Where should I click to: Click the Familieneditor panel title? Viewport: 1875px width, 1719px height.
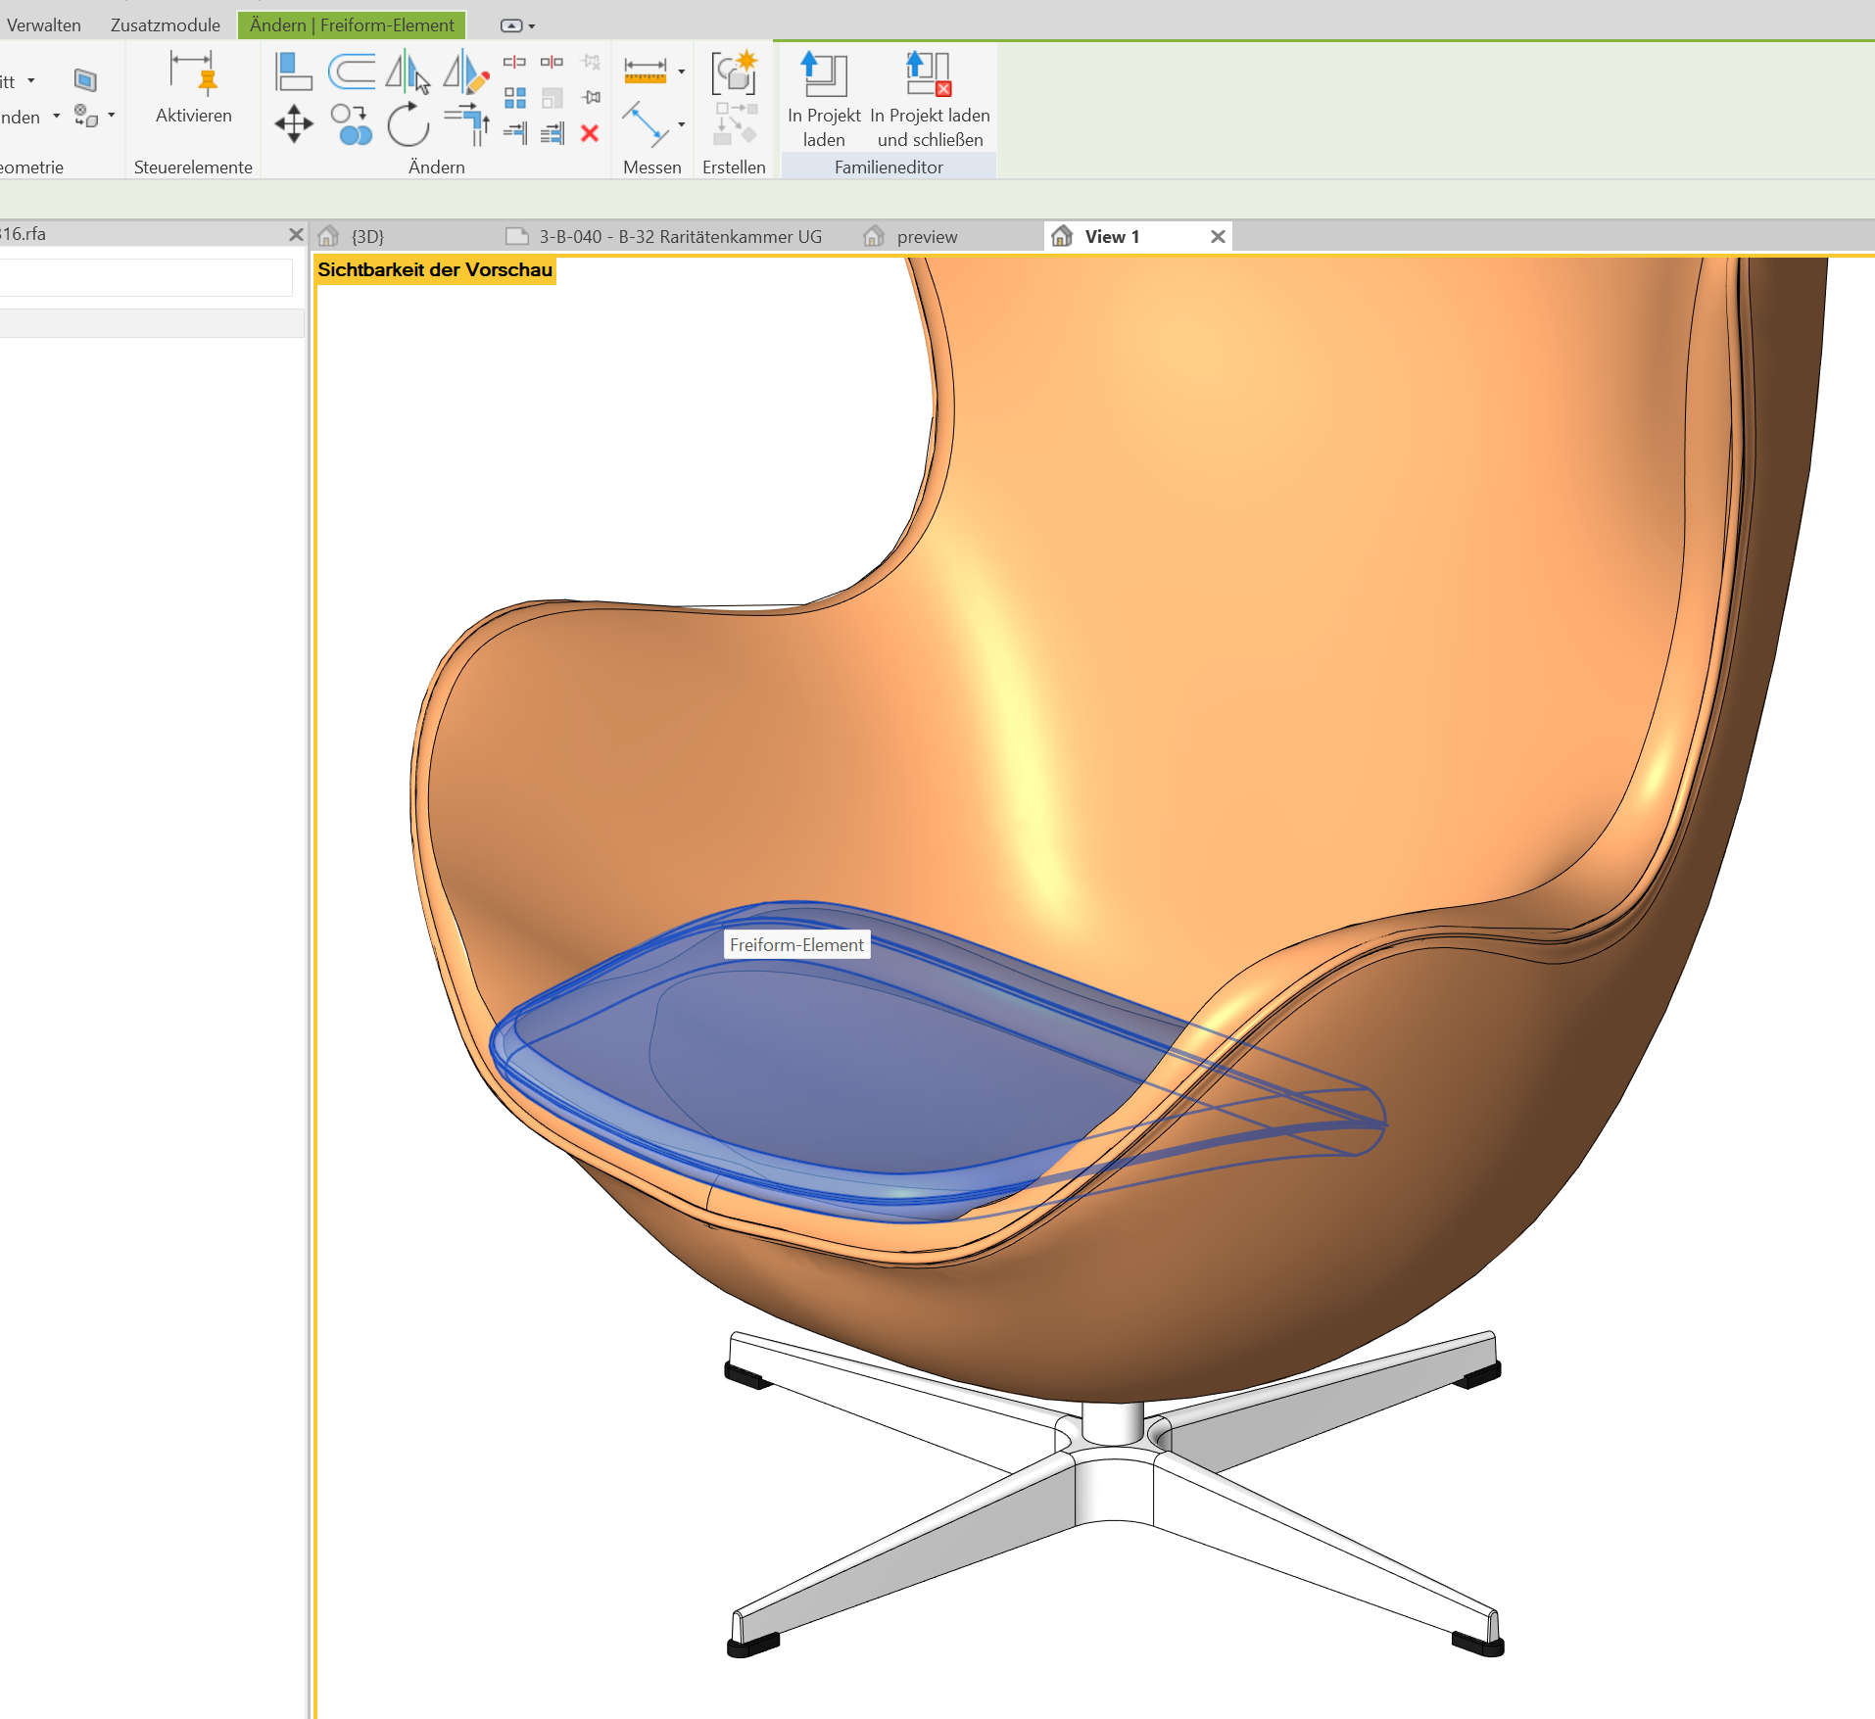[x=889, y=167]
